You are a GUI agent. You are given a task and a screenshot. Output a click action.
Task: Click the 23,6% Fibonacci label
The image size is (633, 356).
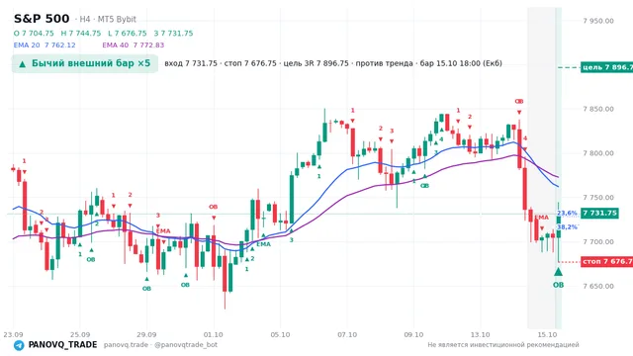(x=567, y=214)
